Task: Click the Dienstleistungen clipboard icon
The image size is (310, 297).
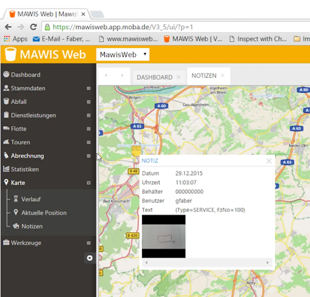Action: point(6,115)
